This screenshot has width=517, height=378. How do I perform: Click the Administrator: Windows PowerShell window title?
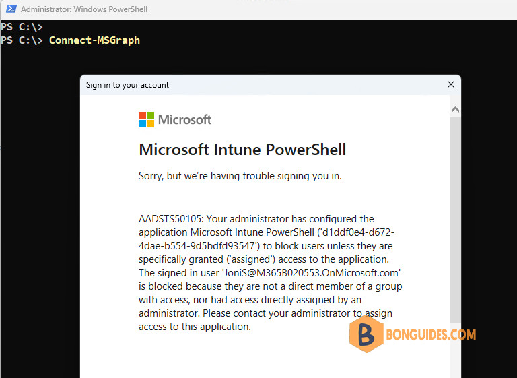(84, 9)
